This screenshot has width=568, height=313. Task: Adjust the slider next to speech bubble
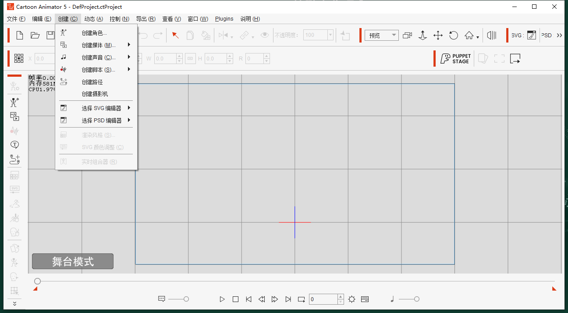[186, 299]
